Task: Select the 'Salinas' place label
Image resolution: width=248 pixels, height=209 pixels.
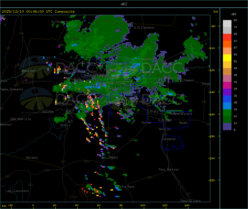Action: 48,112
